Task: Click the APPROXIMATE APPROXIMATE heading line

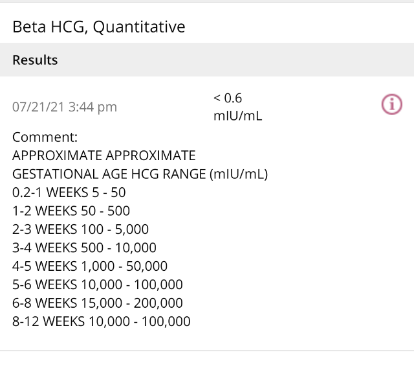Action: tap(103, 156)
